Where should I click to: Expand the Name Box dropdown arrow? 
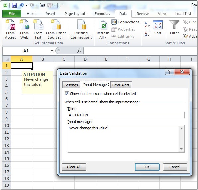click(52, 51)
